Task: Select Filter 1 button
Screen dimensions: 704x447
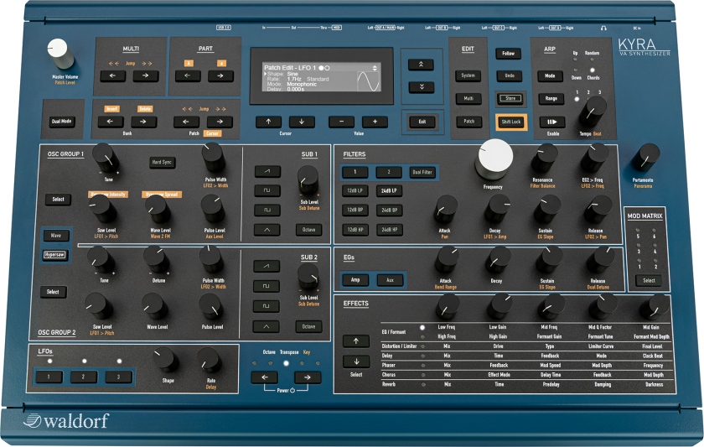Action: pyautogui.click(x=355, y=172)
